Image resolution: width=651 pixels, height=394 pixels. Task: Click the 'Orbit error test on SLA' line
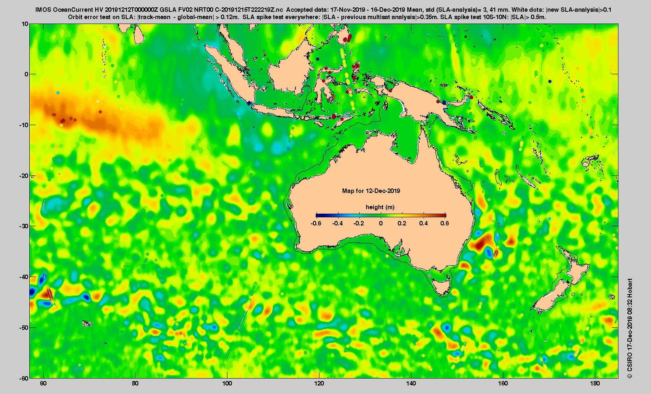point(307,17)
